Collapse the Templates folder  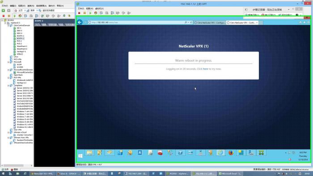(x=8, y=85)
